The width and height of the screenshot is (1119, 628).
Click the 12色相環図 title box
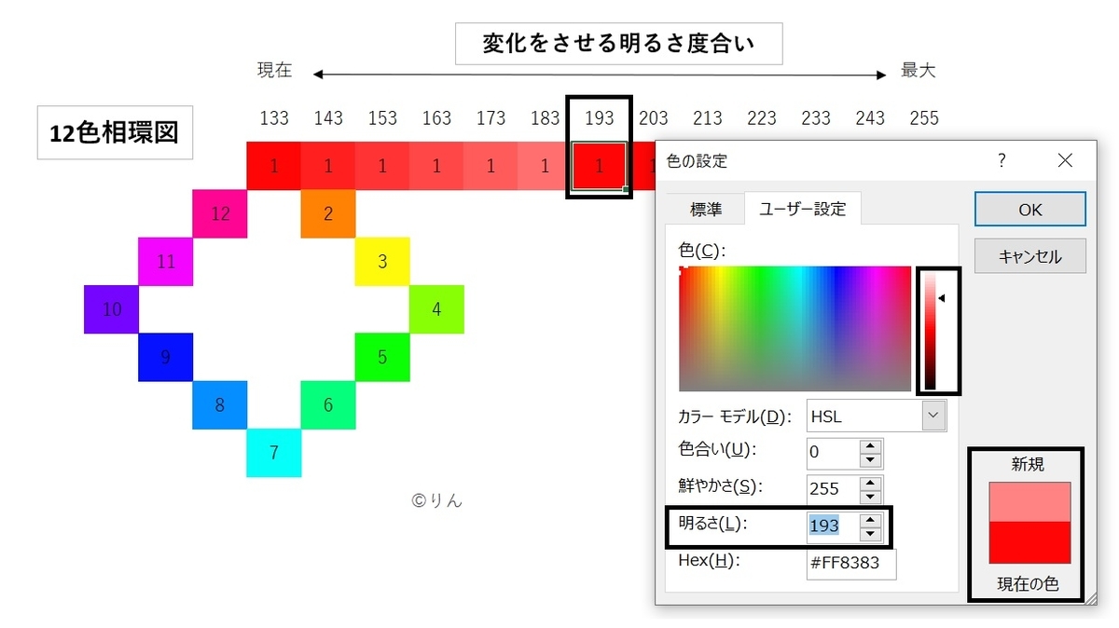[115, 132]
